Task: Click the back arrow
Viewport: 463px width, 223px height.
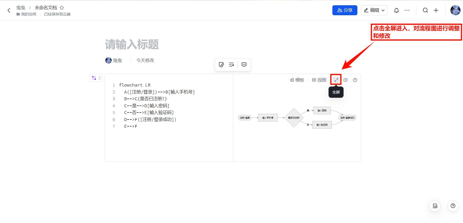Action: tap(9, 10)
